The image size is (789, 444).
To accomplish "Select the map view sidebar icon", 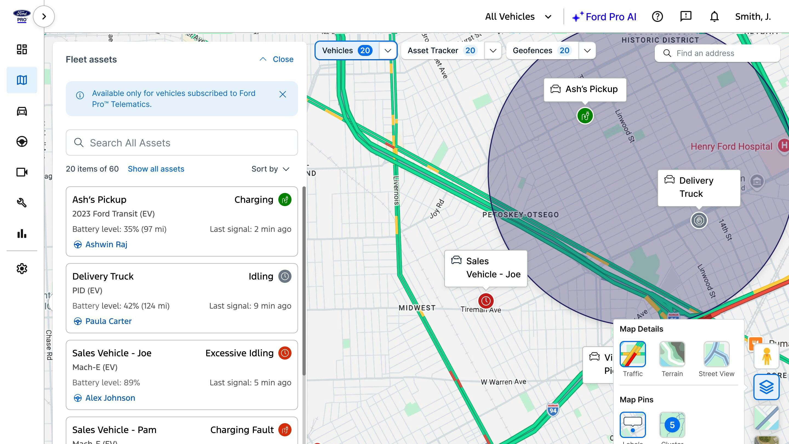I will [x=22, y=80].
